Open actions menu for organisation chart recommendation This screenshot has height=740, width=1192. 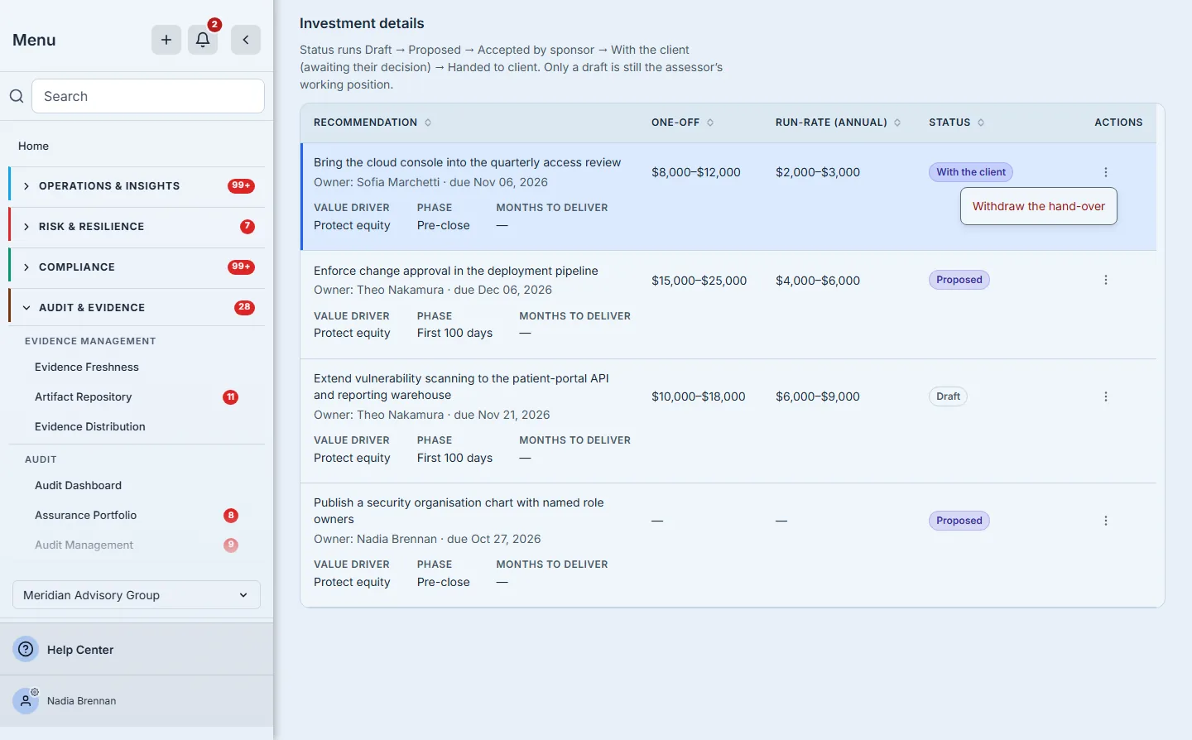click(1106, 521)
